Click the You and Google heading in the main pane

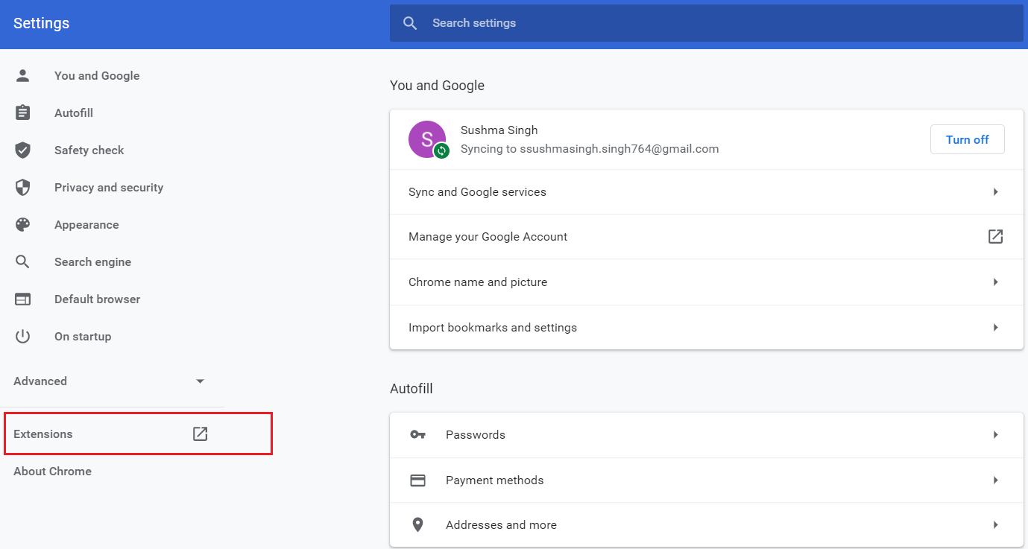pos(437,85)
